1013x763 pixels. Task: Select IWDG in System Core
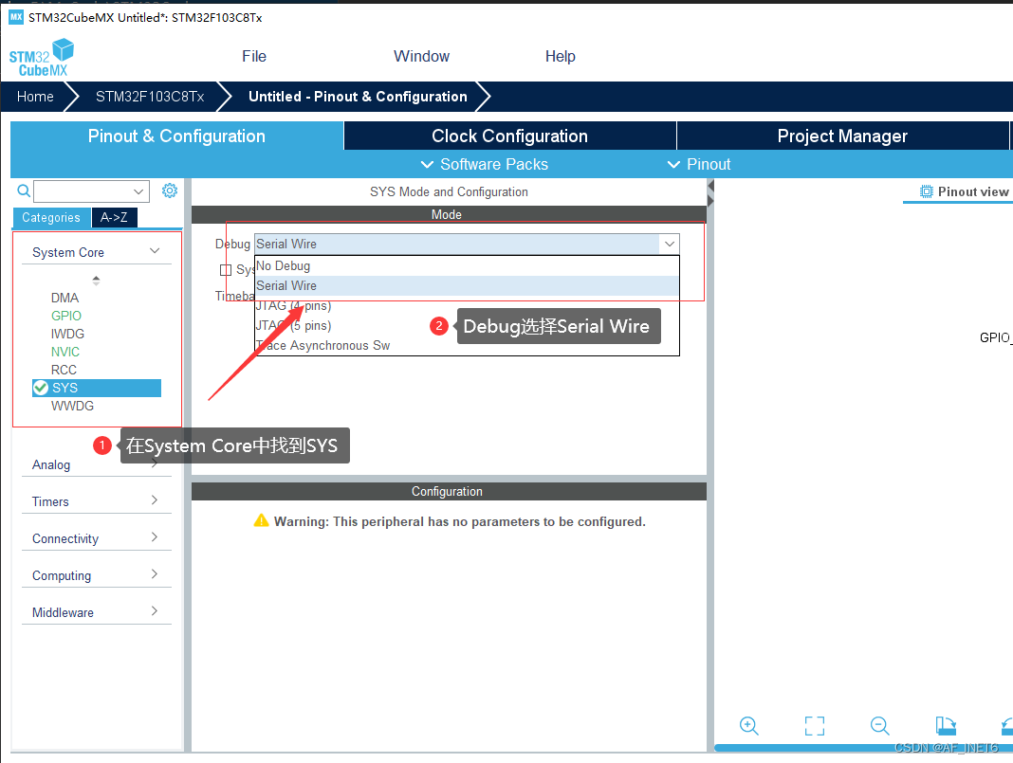67,334
